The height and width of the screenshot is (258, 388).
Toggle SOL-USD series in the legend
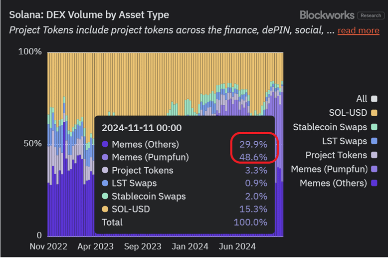(348, 113)
